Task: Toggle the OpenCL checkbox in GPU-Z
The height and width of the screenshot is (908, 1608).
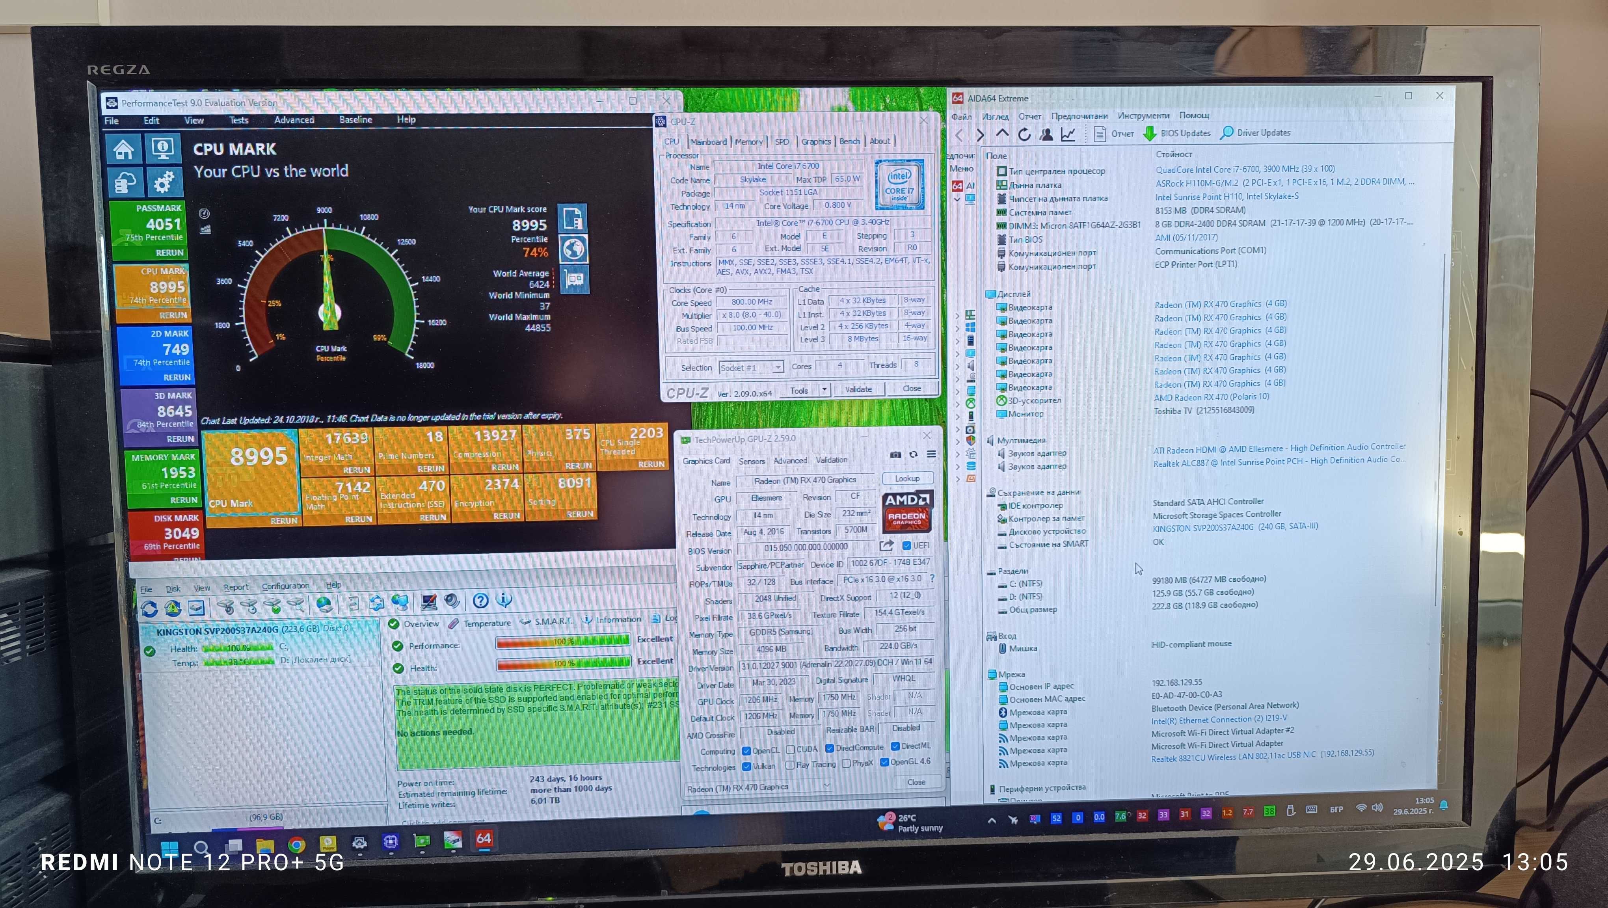Action: [746, 751]
